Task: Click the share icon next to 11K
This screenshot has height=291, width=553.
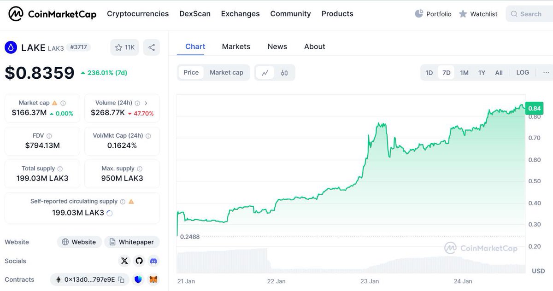Action: tap(152, 47)
